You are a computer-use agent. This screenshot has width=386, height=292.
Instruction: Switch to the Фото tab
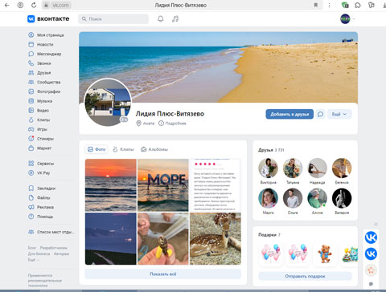96,149
